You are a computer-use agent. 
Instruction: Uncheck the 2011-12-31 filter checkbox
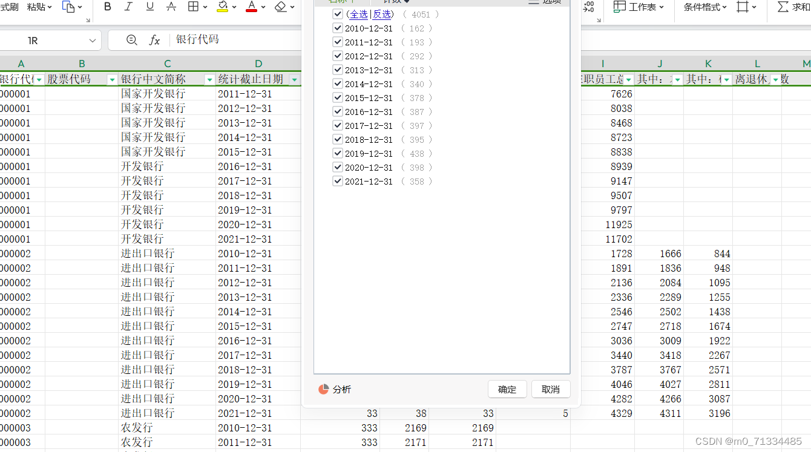point(338,42)
